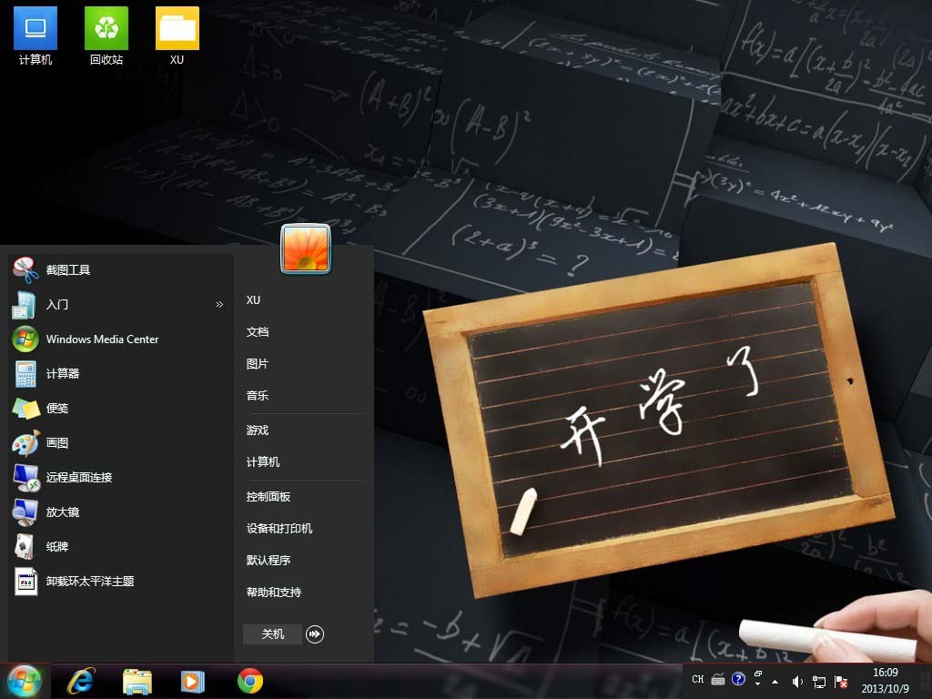
Task: Open 画图 Paint program
Action: [57, 443]
